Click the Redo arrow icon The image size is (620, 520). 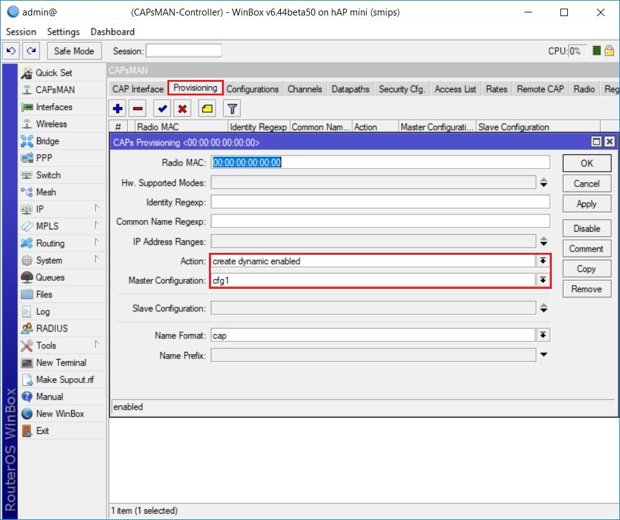[x=31, y=51]
